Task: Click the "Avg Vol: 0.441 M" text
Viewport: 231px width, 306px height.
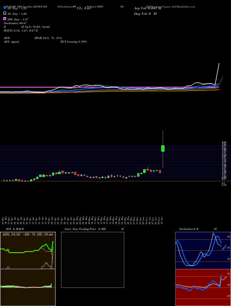Action: click(x=147, y=8)
